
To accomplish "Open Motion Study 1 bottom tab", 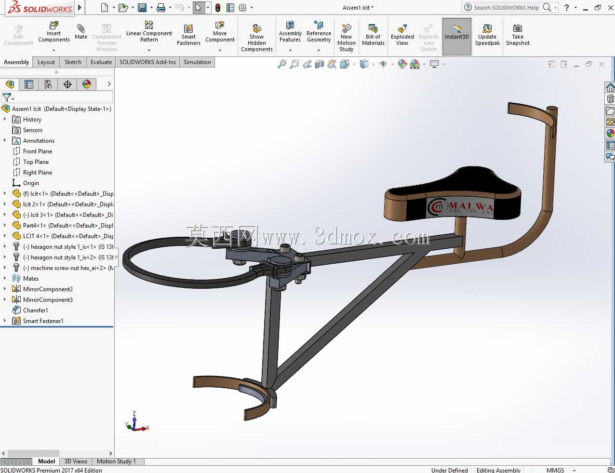I will [116, 461].
